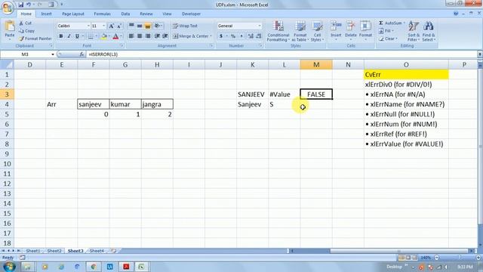Apply Percent Style format
Image resolution: width=483 pixels, height=272 pixels.
(233, 36)
